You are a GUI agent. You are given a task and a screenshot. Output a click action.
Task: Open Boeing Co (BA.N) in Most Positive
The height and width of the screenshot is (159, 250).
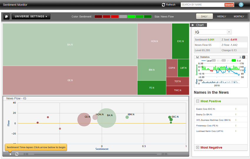(221, 115)
